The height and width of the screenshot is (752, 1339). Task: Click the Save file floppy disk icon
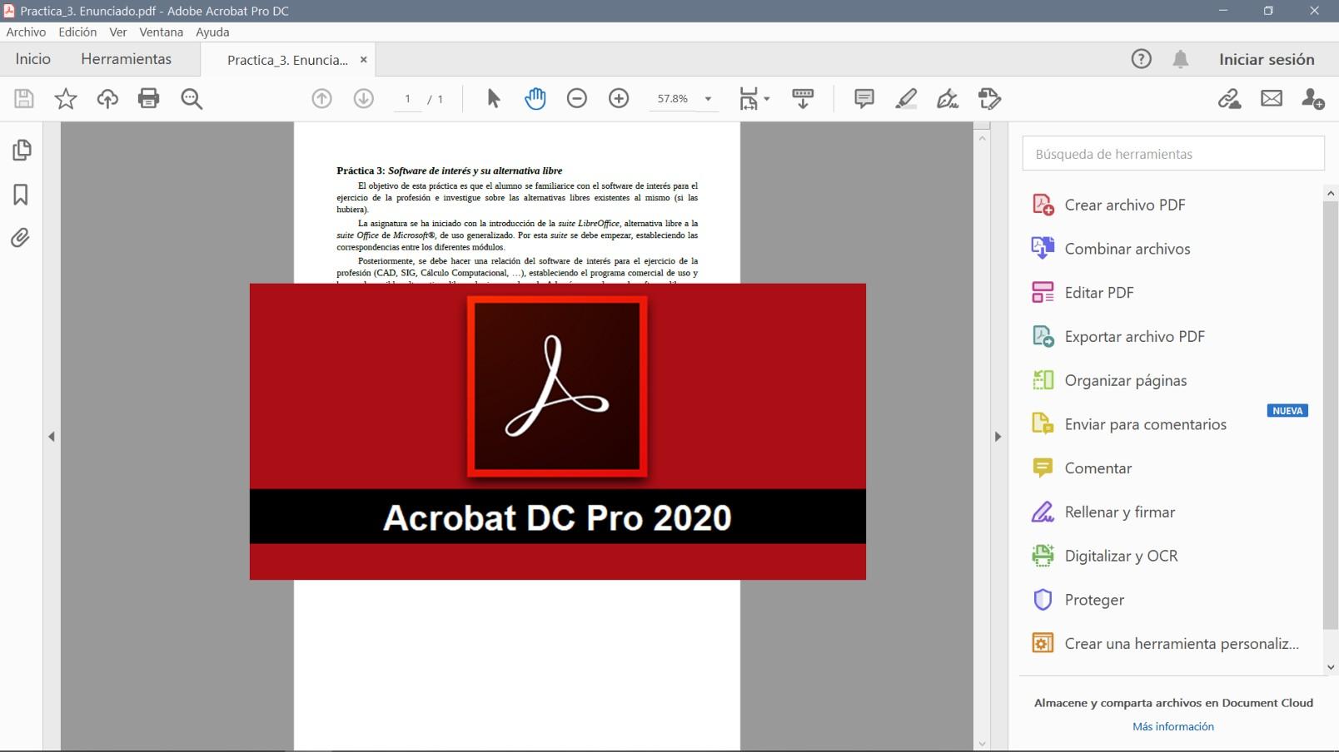click(x=24, y=99)
